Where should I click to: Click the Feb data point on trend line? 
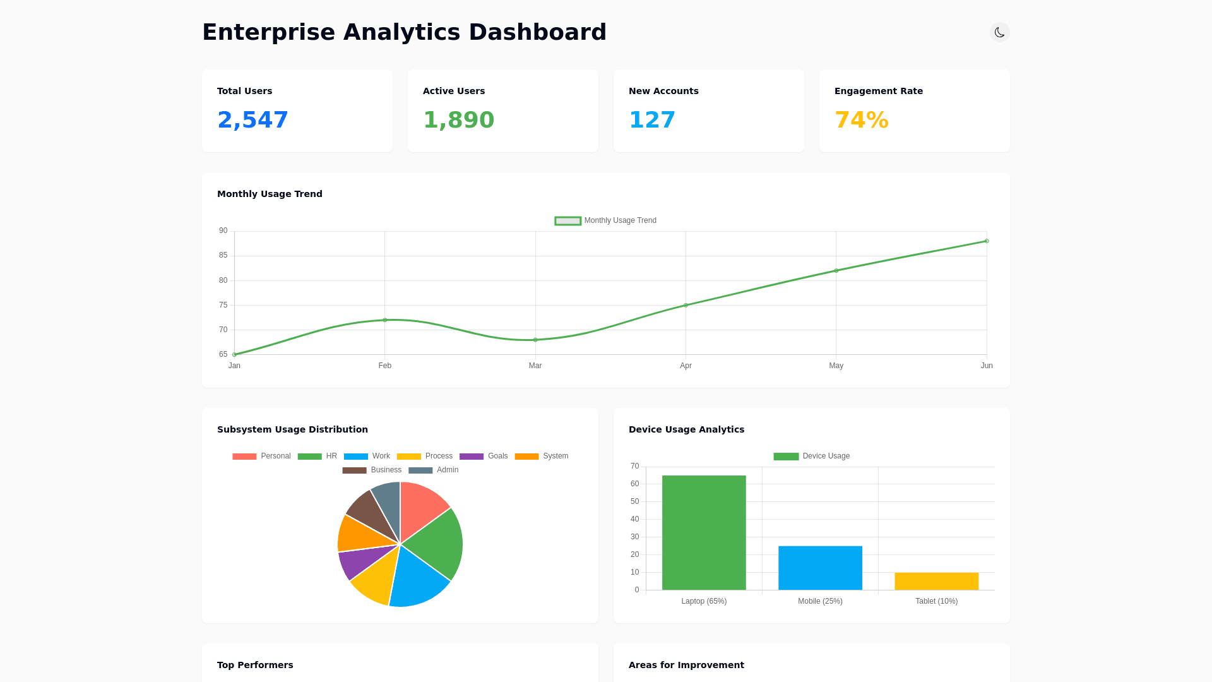coord(385,320)
